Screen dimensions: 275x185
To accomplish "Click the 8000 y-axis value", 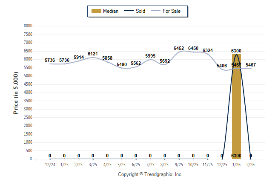I will pyautogui.click(x=28, y=26).
